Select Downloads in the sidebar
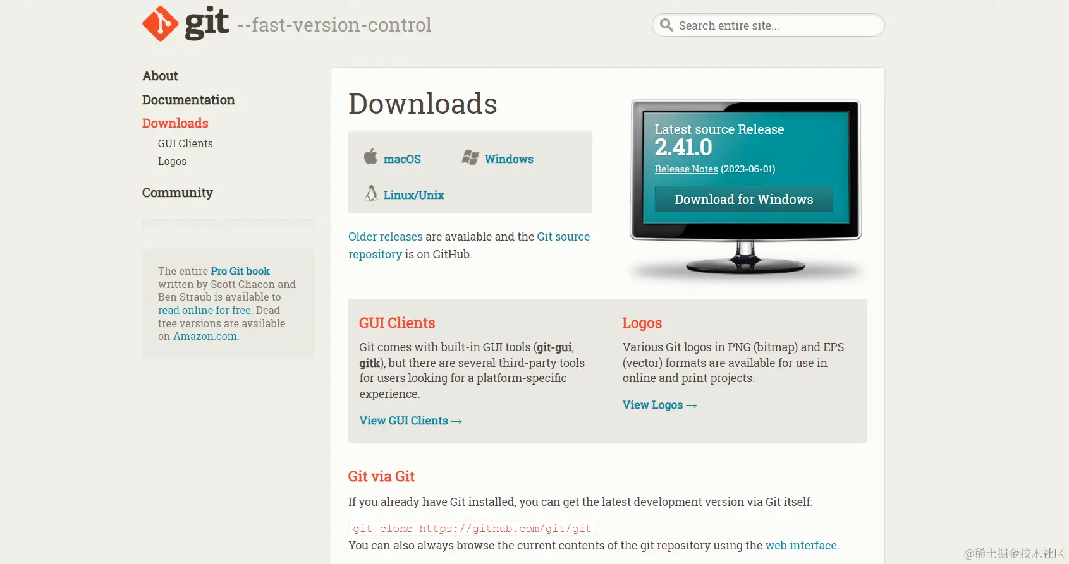 pos(175,123)
